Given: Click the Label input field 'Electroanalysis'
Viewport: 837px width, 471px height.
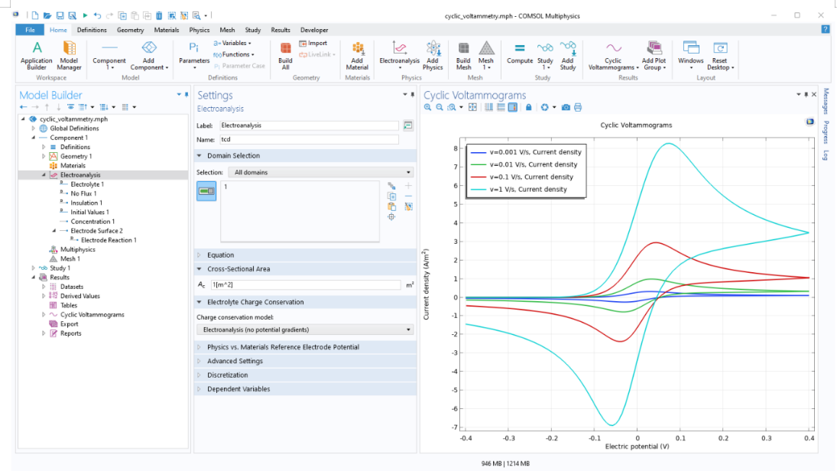Looking at the screenshot, I should 309,125.
